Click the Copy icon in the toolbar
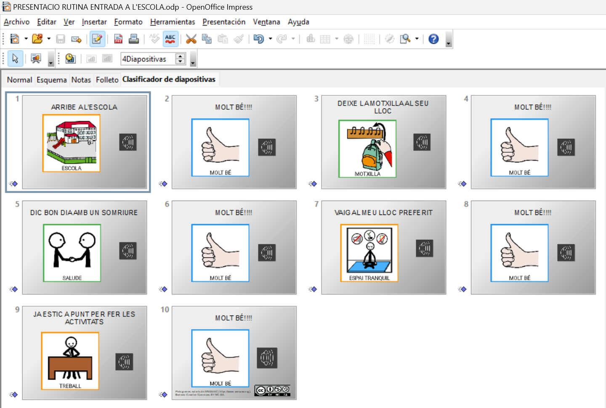Image resolution: width=606 pixels, height=408 pixels. (207, 39)
